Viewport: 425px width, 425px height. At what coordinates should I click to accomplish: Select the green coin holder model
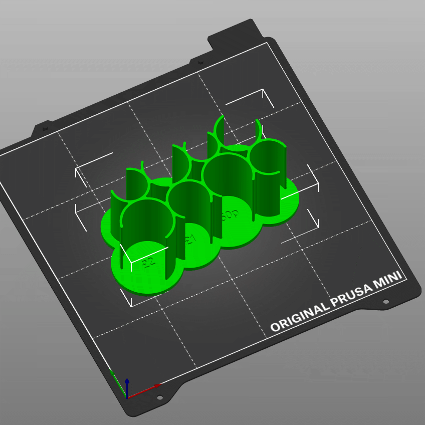point(200,204)
